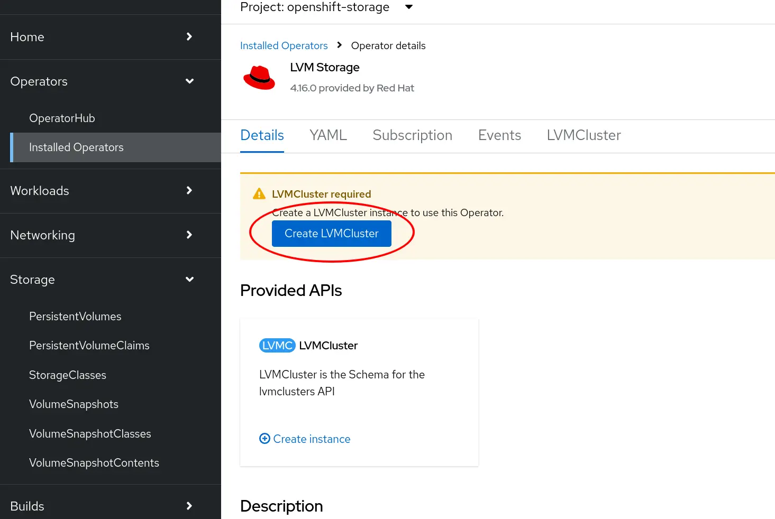The width and height of the screenshot is (775, 519).
Task: Collapse the Storage navigation section
Action: click(111, 280)
